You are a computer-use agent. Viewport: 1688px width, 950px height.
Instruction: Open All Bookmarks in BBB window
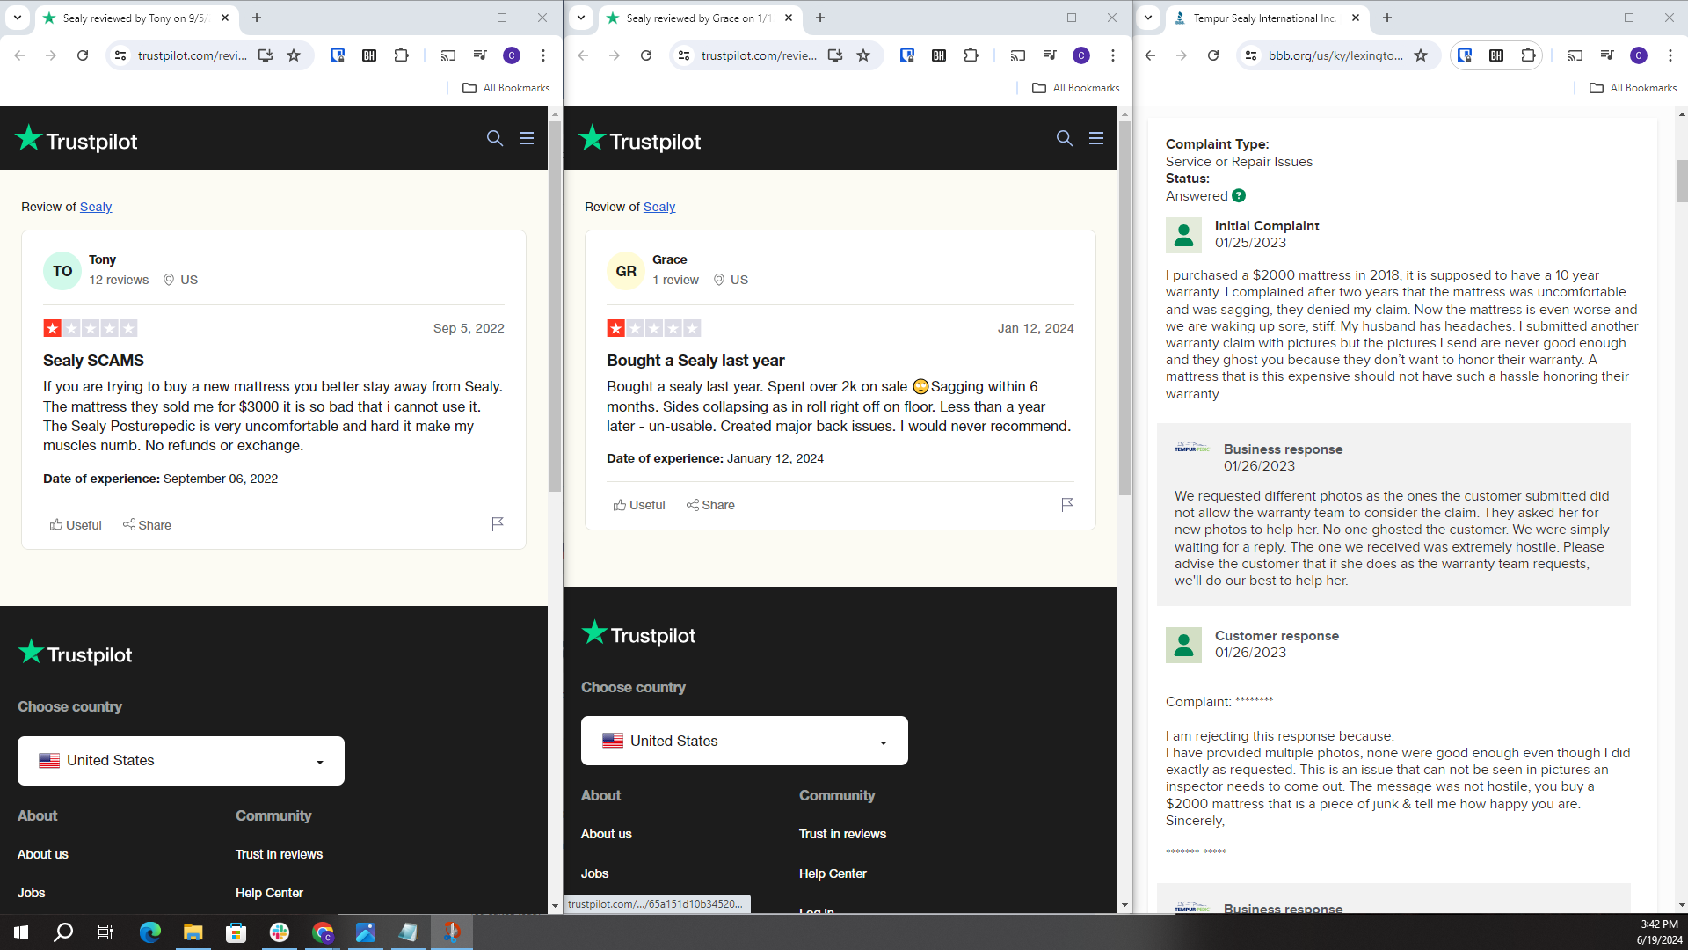coord(1633,88)
